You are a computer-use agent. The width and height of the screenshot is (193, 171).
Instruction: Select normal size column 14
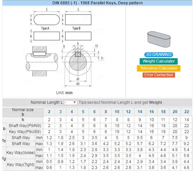(140, 112)
